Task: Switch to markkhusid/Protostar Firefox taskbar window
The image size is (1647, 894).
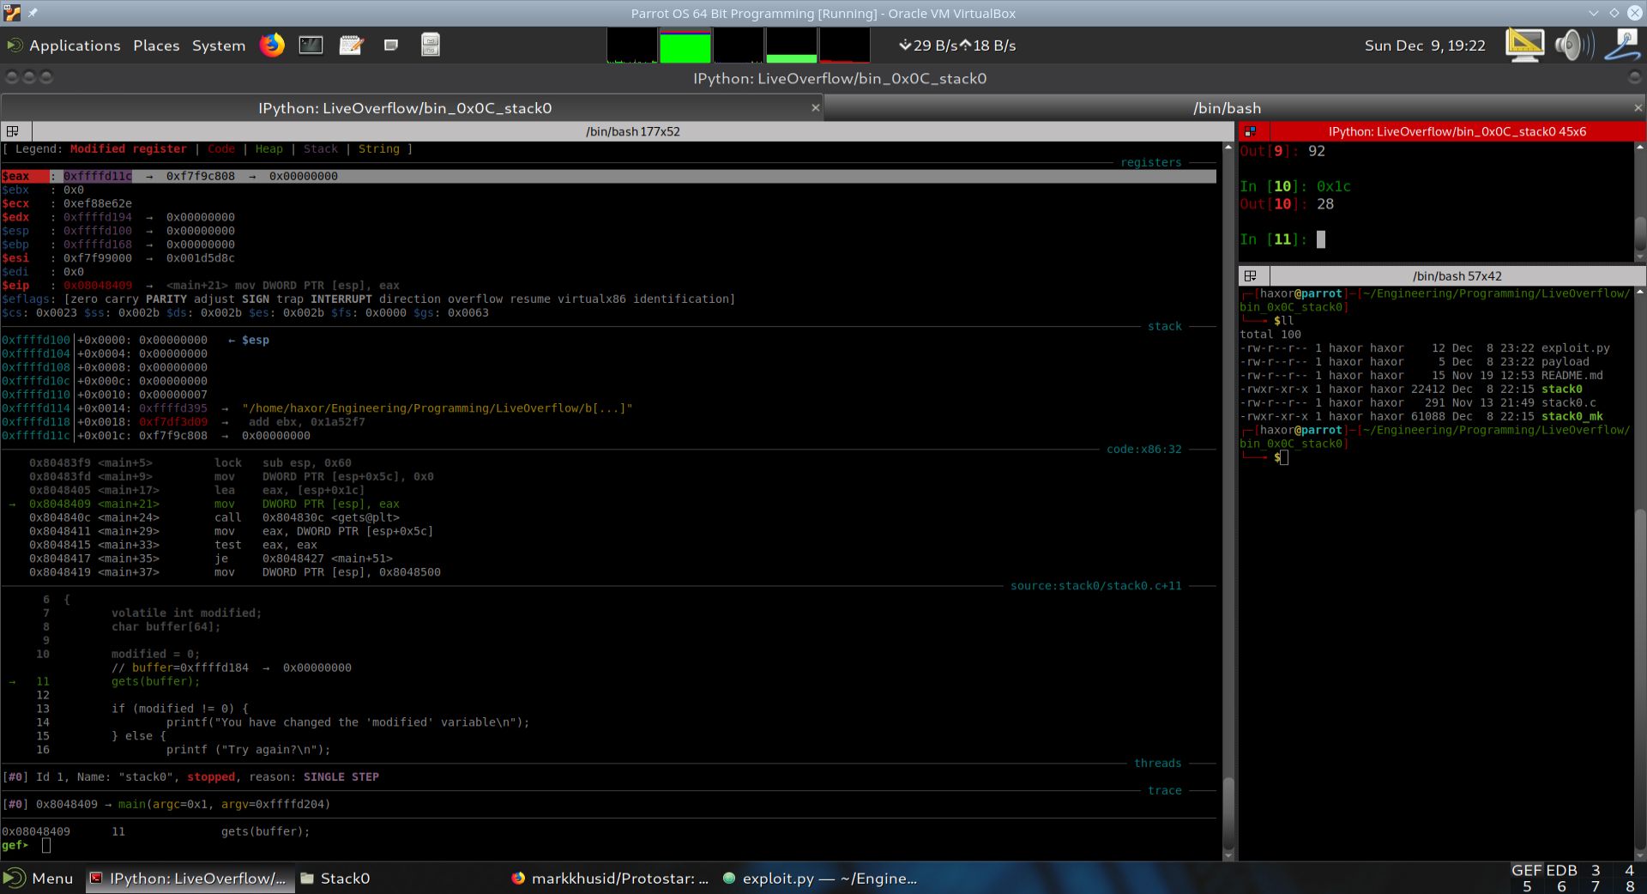Action: coord(610,878)
